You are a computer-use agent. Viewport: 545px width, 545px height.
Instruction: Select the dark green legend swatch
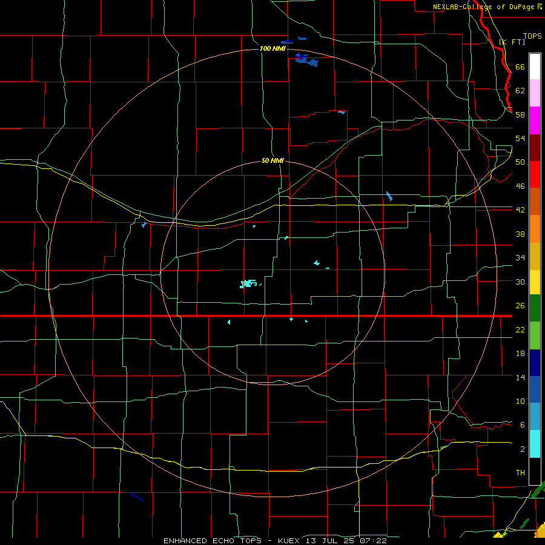point(535,308)
